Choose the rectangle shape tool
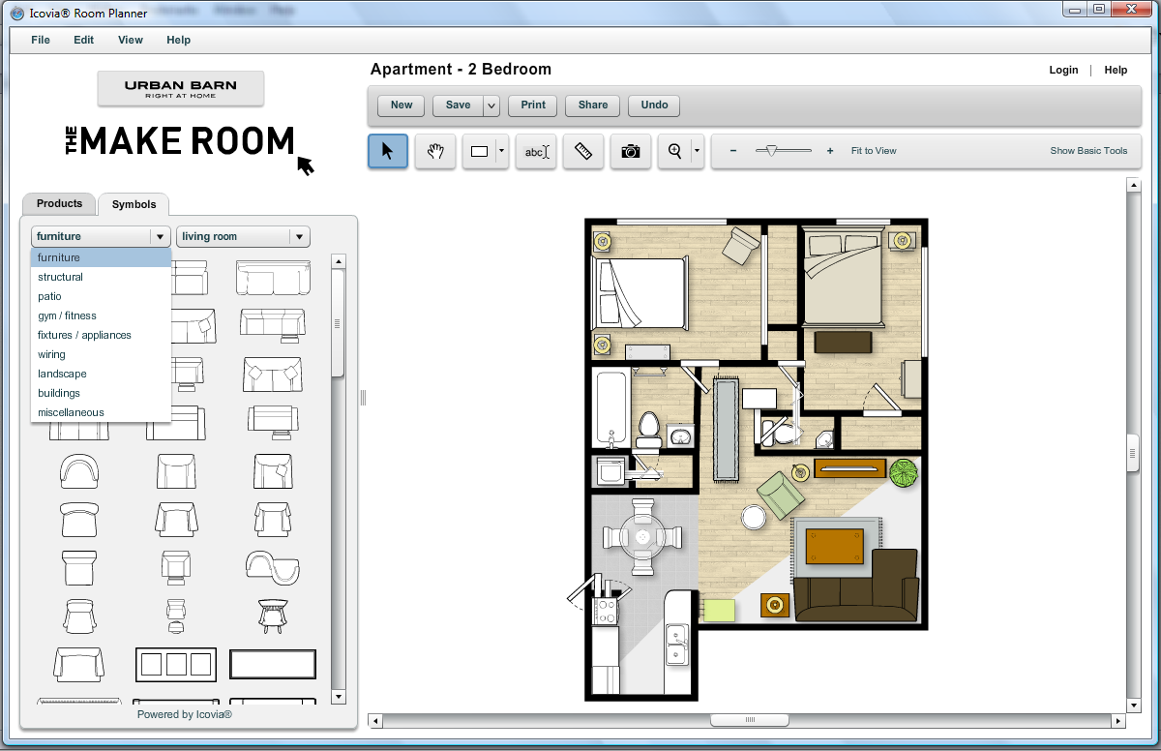Image resolution: width=1161 pixels, height=751 pixels. [x=479, y=151]
